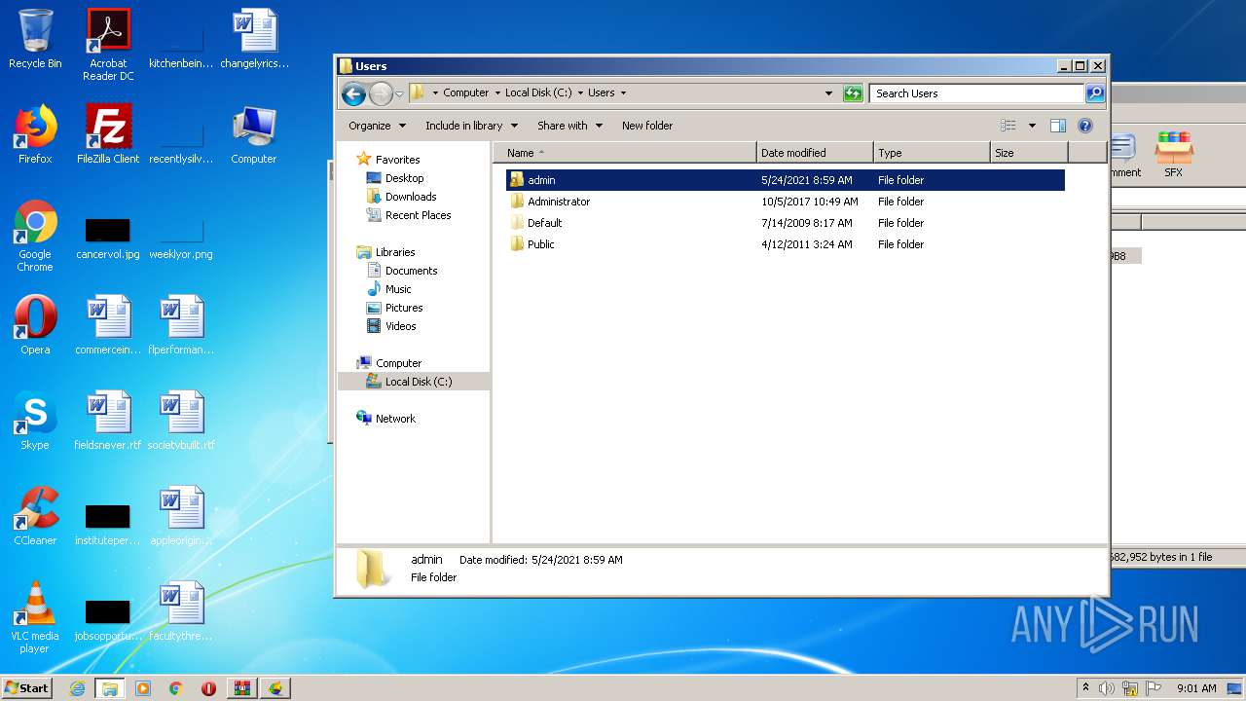Screen dimensions: 1246x701
Task: Open the Include in library menu
Action: (471, 126)
